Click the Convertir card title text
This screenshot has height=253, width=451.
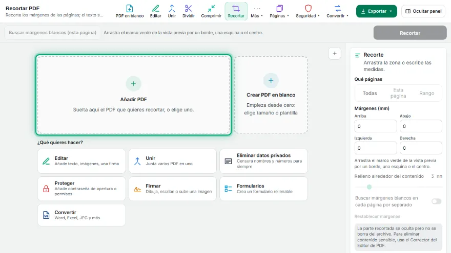pos(65,213)
